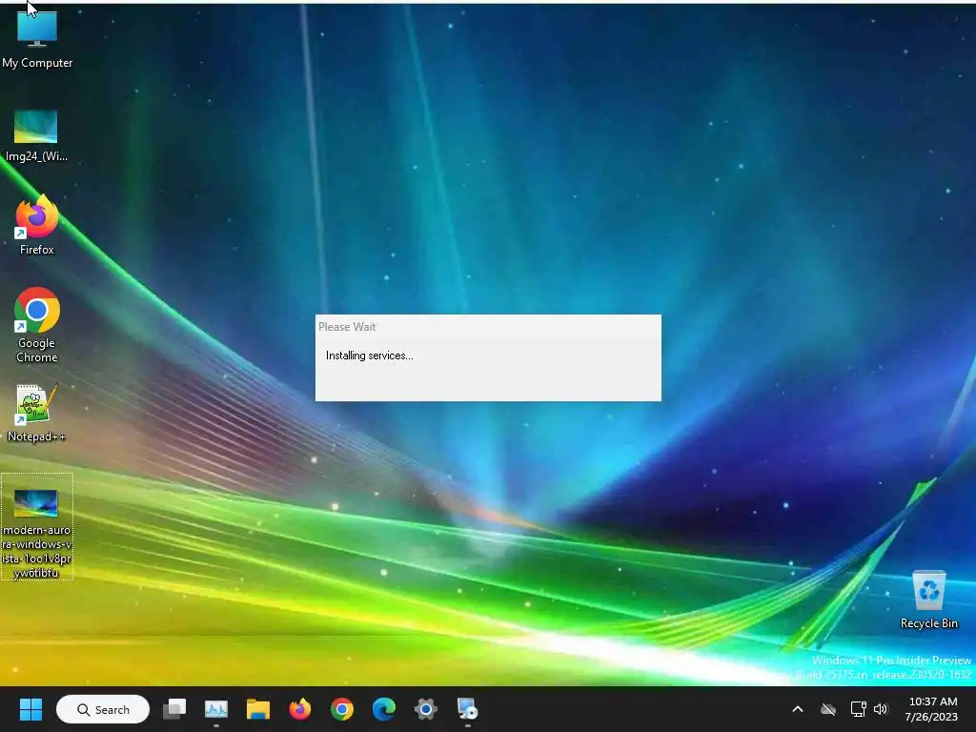
Task: Open File Explorer from the taskbar
Action: click(257, 709)
